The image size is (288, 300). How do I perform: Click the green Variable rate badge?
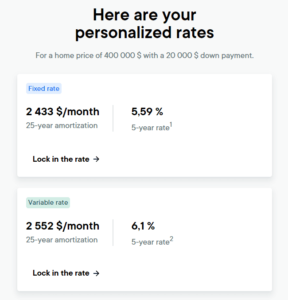(48, 203)
